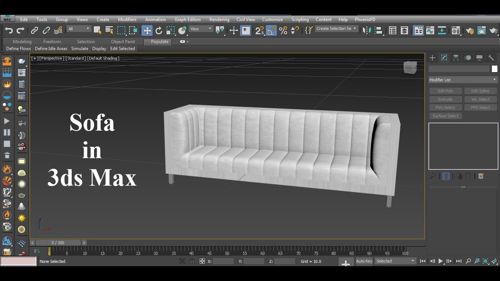
Task: Toggle the Auto Key button
Action: tap(364, 261)
